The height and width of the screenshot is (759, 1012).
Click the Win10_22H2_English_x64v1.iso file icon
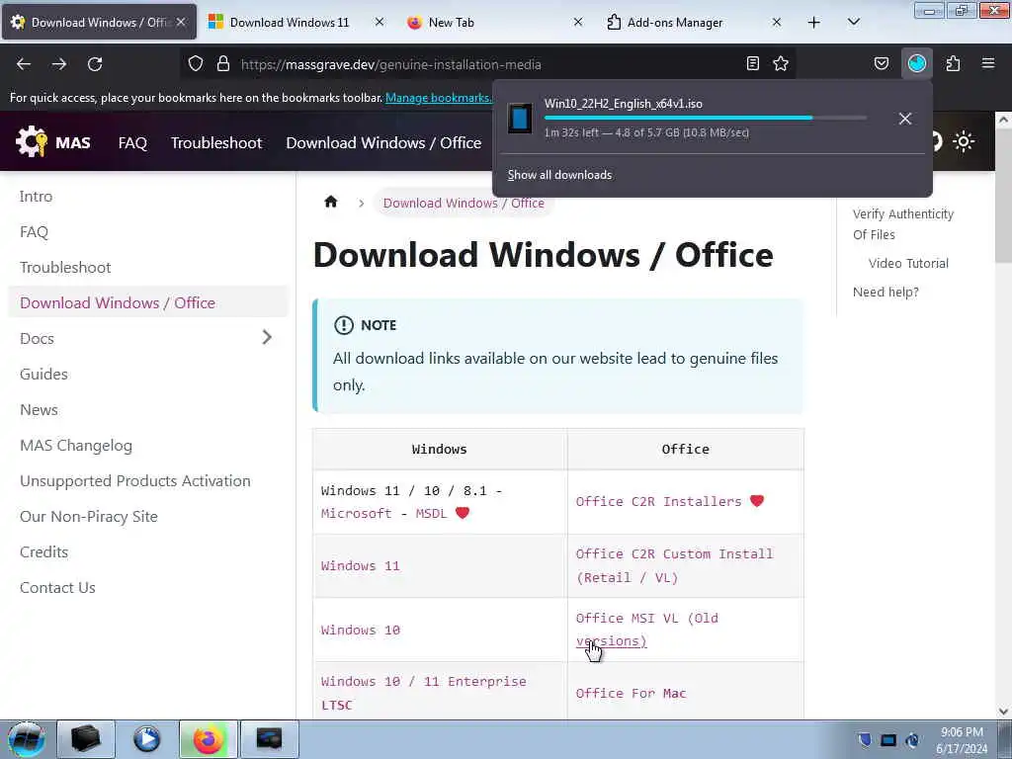coord(520,119)
